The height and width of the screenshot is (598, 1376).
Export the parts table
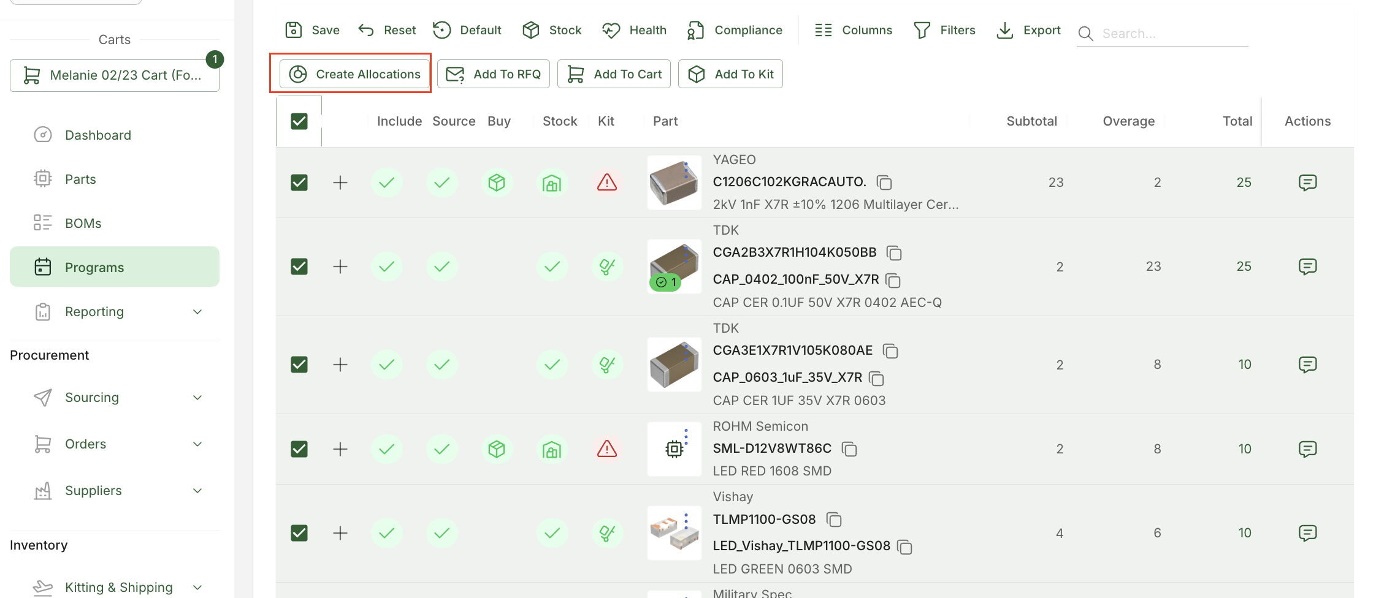click(1028, 30)
